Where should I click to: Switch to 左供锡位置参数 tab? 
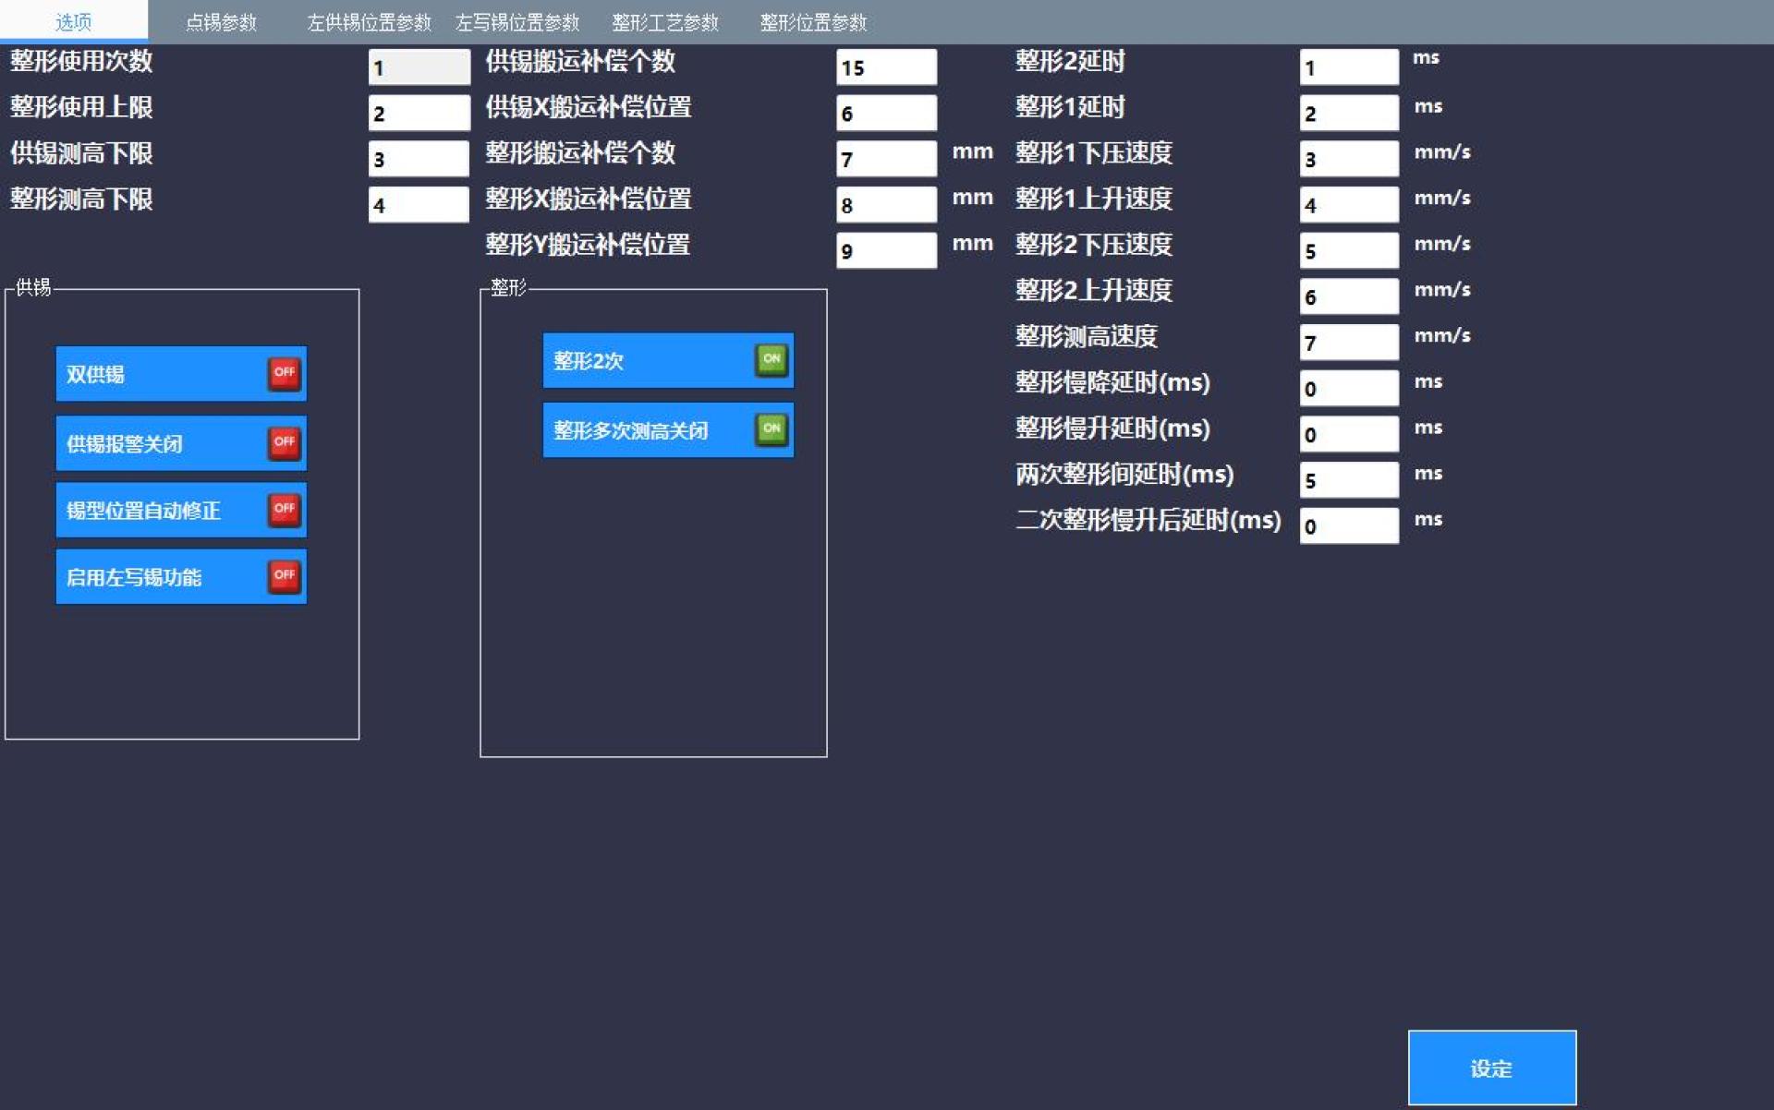click(x=369, y=22)
